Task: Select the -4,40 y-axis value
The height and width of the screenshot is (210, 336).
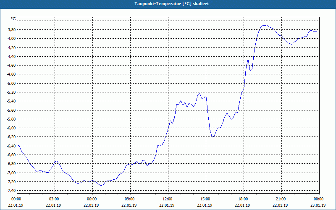Action: pyautogui.click(x=11, y=57)
